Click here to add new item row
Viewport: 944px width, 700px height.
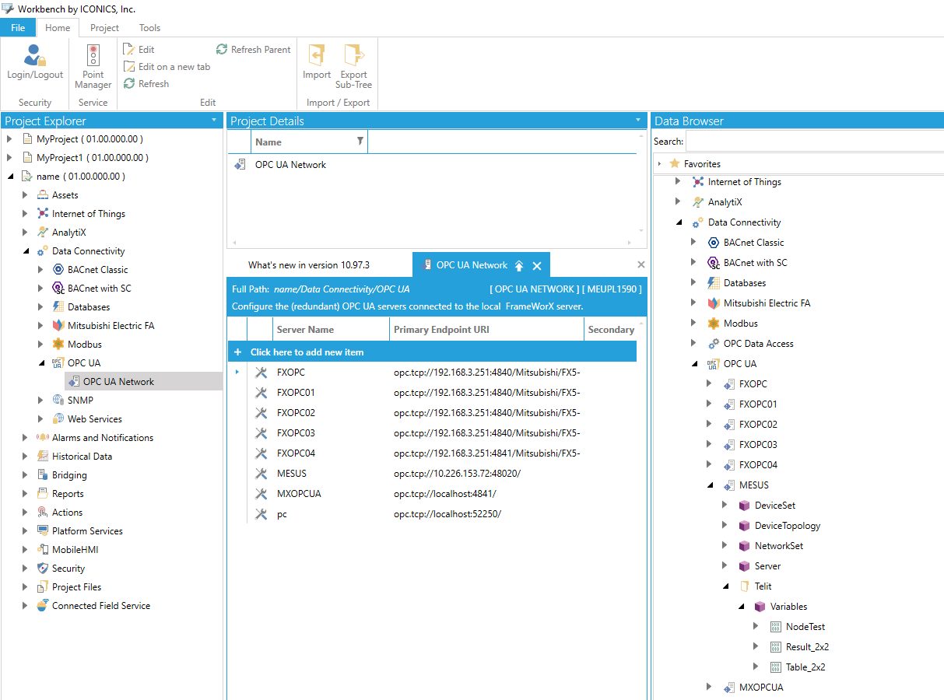click(x=432, y=352)
